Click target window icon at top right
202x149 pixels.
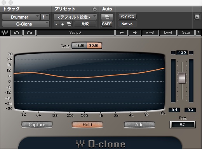(197, 17)
